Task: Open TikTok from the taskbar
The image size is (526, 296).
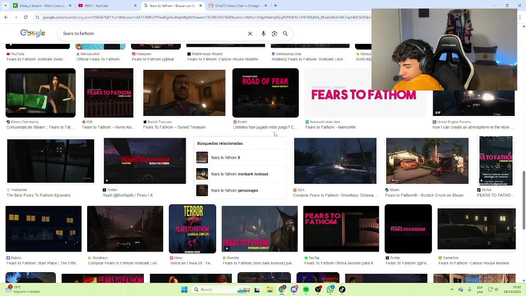Action: [342, 290]
